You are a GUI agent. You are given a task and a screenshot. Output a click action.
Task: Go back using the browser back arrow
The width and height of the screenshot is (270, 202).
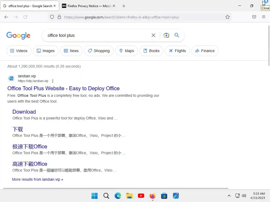(x=6, y=17)
